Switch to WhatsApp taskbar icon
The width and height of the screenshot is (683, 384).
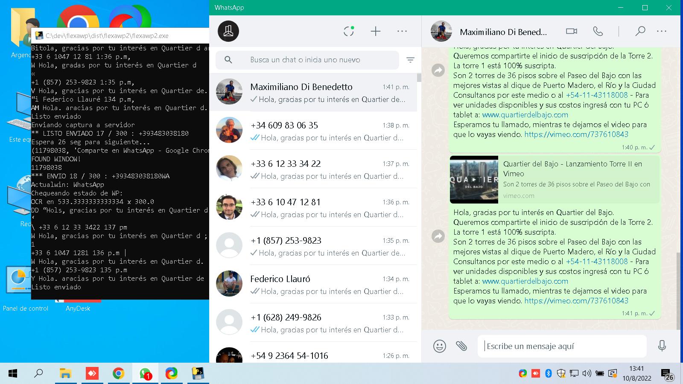(x=145, y=374)
